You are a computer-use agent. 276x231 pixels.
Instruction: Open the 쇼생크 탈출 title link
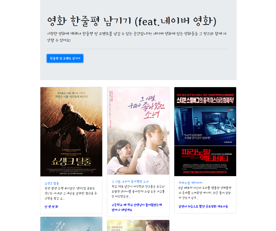click(x=52, y=183)
